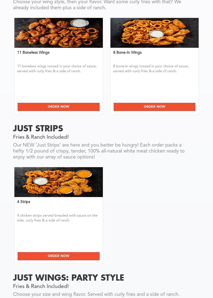Open the 4 Strips product image
The height and width of the screenshot is (298, 213).
[59, 182]
